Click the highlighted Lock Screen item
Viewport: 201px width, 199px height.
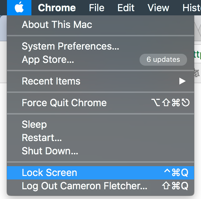100,173
